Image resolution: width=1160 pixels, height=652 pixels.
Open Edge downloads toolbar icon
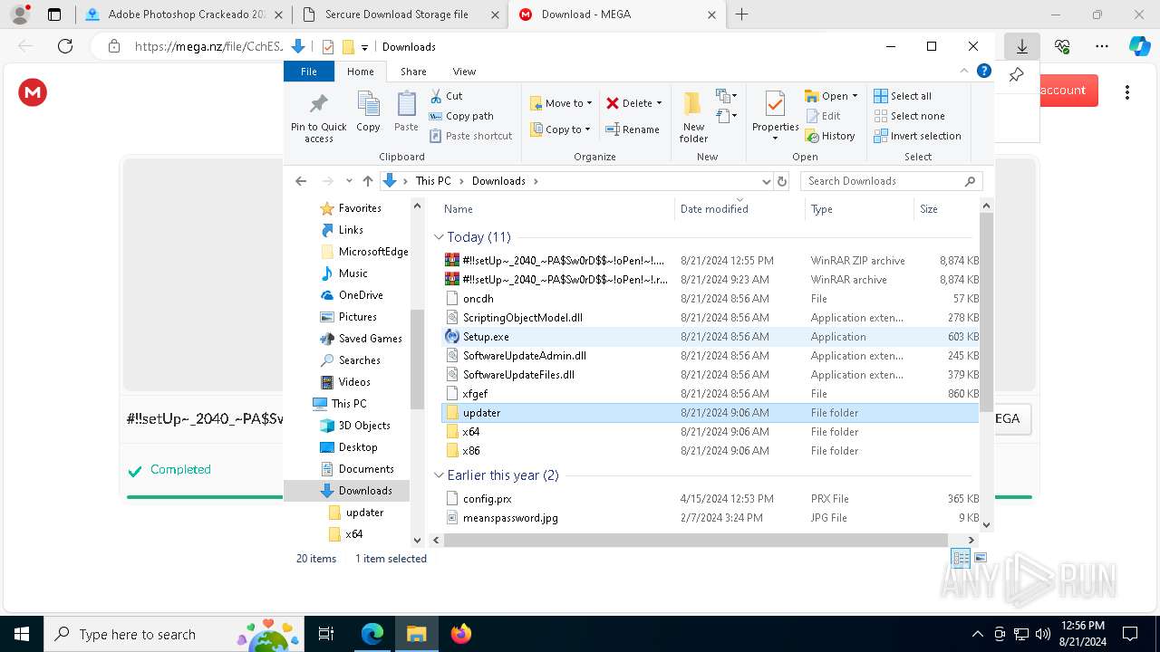click(1021, 46)
